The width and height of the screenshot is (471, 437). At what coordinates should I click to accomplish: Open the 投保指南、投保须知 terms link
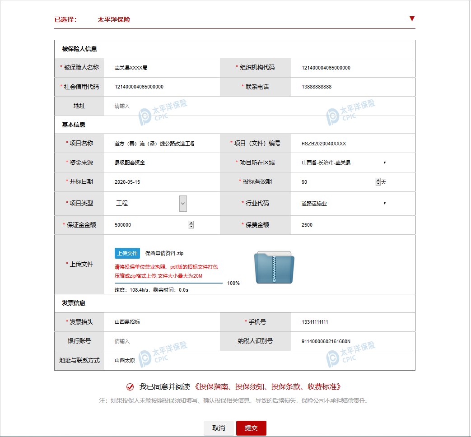[x=268, y=387]
